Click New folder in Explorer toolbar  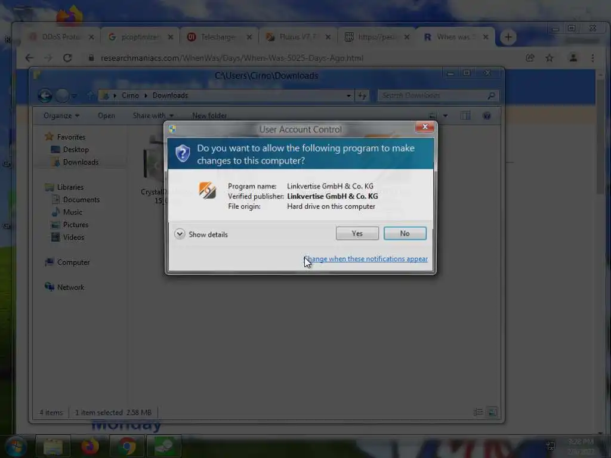[x=209, y=116]
